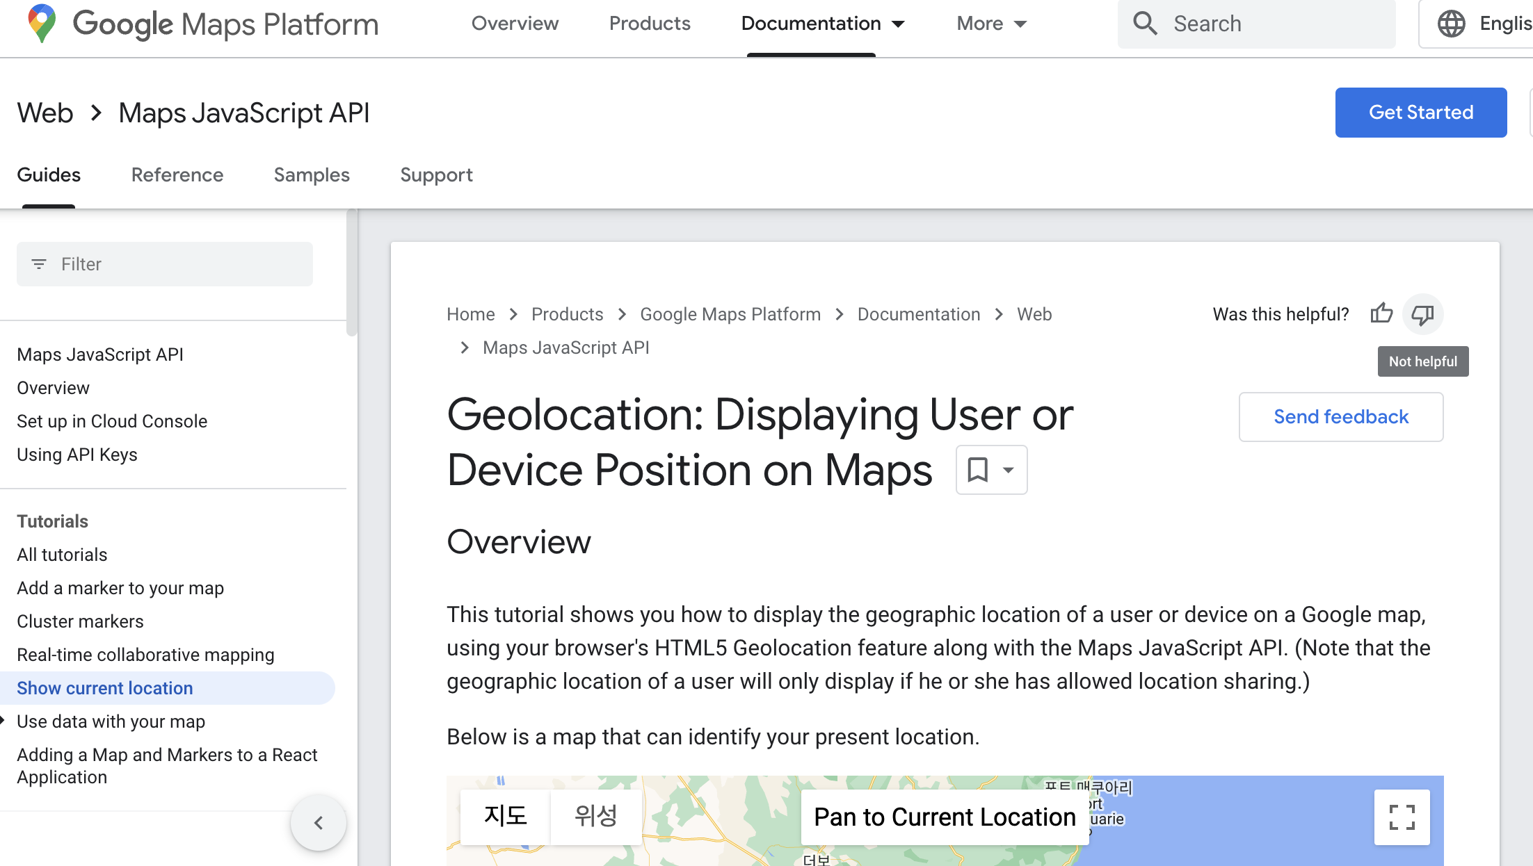Click the Get Started button

[x=1420, y=113]
